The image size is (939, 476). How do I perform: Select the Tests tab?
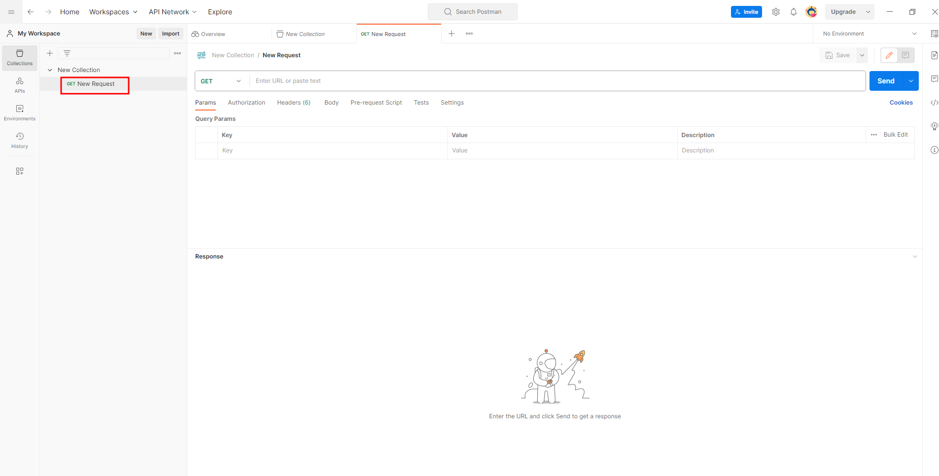pyautogui.click(x=421, y=103)
